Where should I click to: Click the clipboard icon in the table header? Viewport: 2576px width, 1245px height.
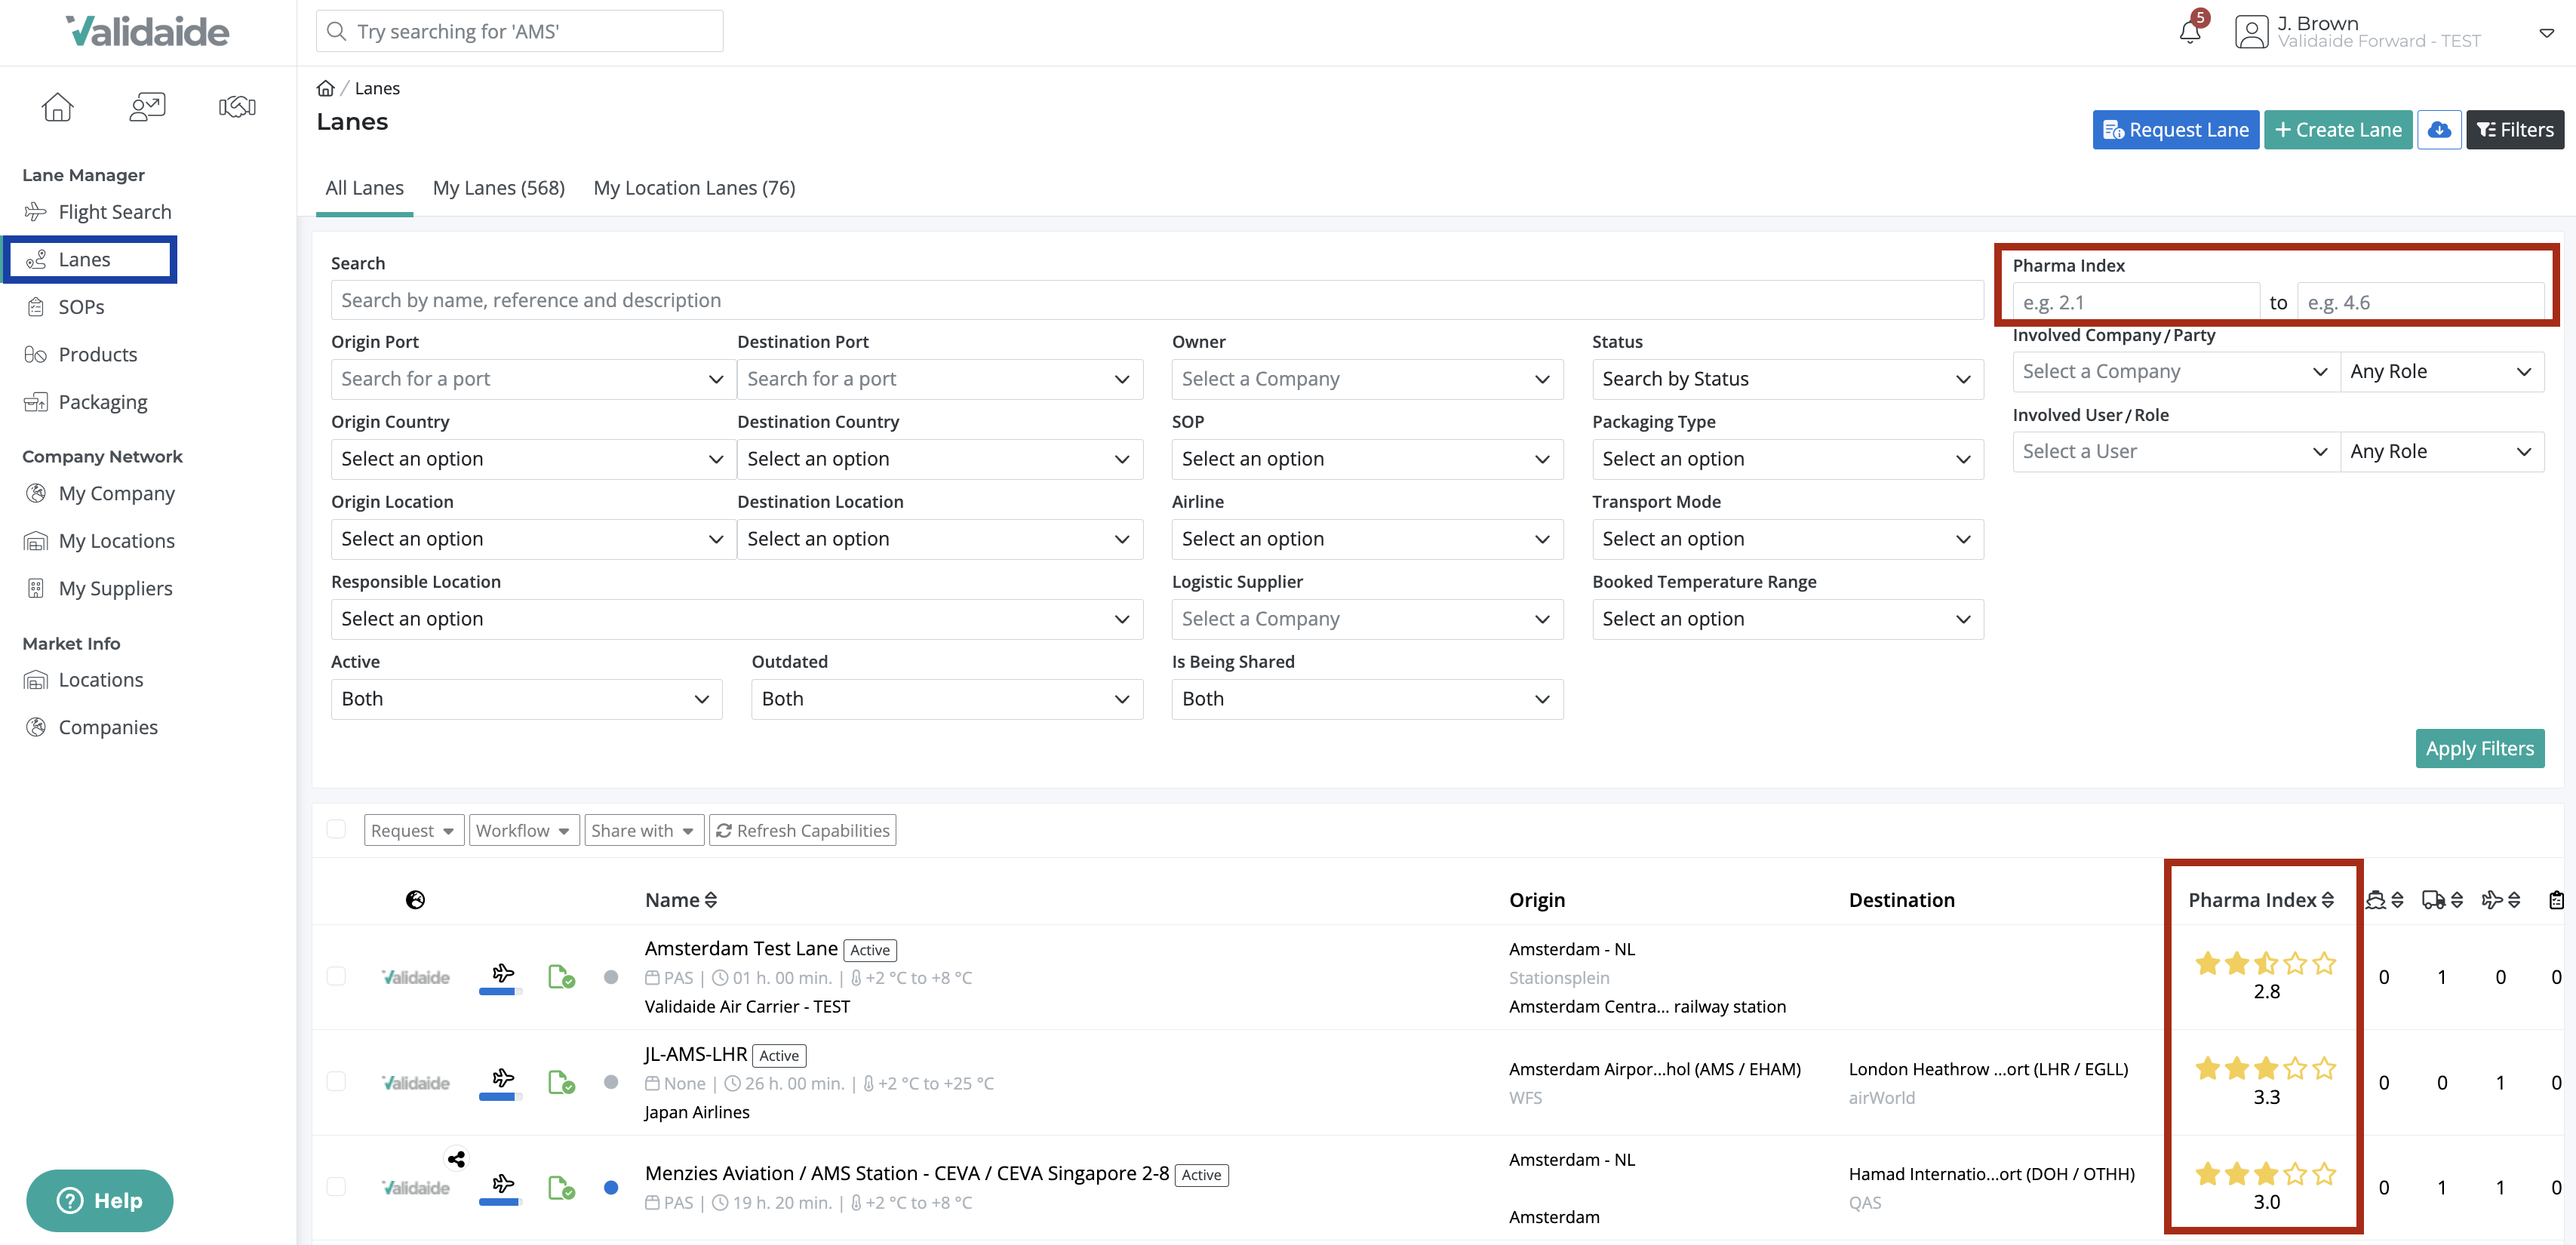pos(2558,900)
